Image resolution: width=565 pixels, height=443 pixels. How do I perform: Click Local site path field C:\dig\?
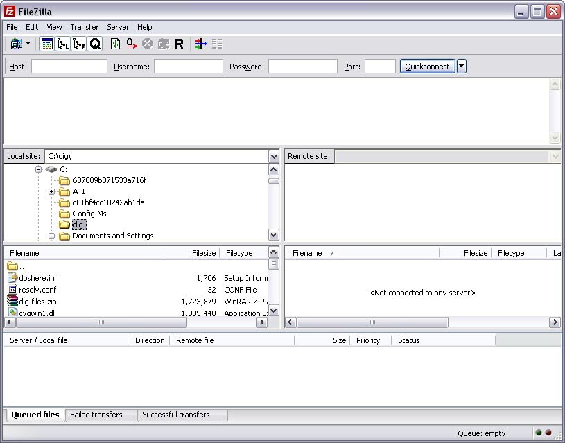[x=157, y=157]
